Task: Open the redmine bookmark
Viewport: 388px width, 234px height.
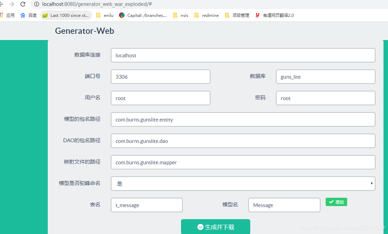Action: point(209,15)
